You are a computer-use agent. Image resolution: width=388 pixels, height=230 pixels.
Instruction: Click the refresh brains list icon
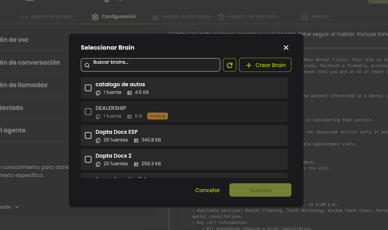(x=230, y=65)
